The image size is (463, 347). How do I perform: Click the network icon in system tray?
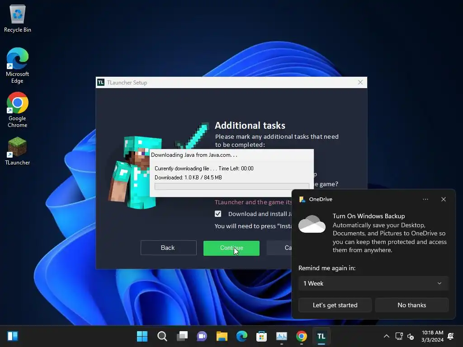tap(399, 336)
